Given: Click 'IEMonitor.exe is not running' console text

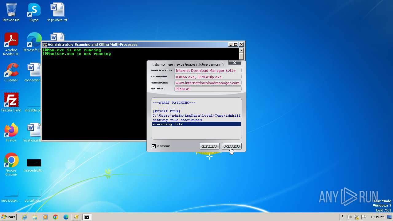Looking at the screenshot, I should (76, 54).
